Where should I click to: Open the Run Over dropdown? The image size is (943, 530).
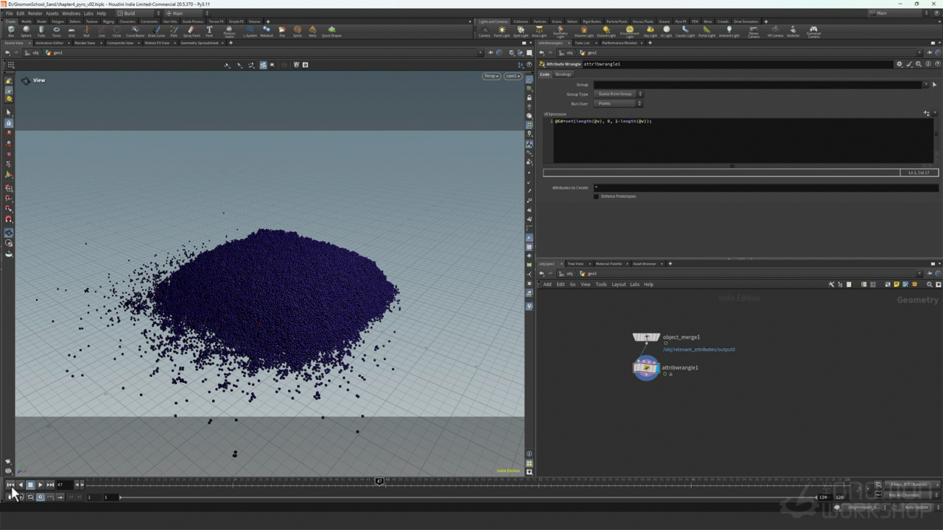619,104
